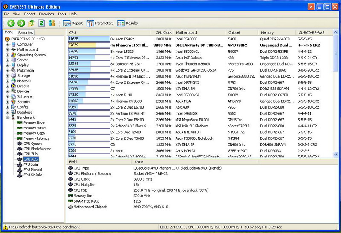Viewport: 341px width, 233px height.
Task: Expand the Network tree node
Action: click(7, 81)
